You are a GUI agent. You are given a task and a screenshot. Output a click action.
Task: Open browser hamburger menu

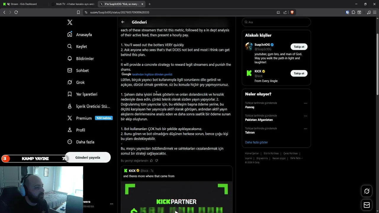(x=375, y=12)
